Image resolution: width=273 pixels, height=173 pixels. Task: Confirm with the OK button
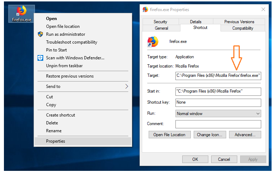tap(195, 159)
